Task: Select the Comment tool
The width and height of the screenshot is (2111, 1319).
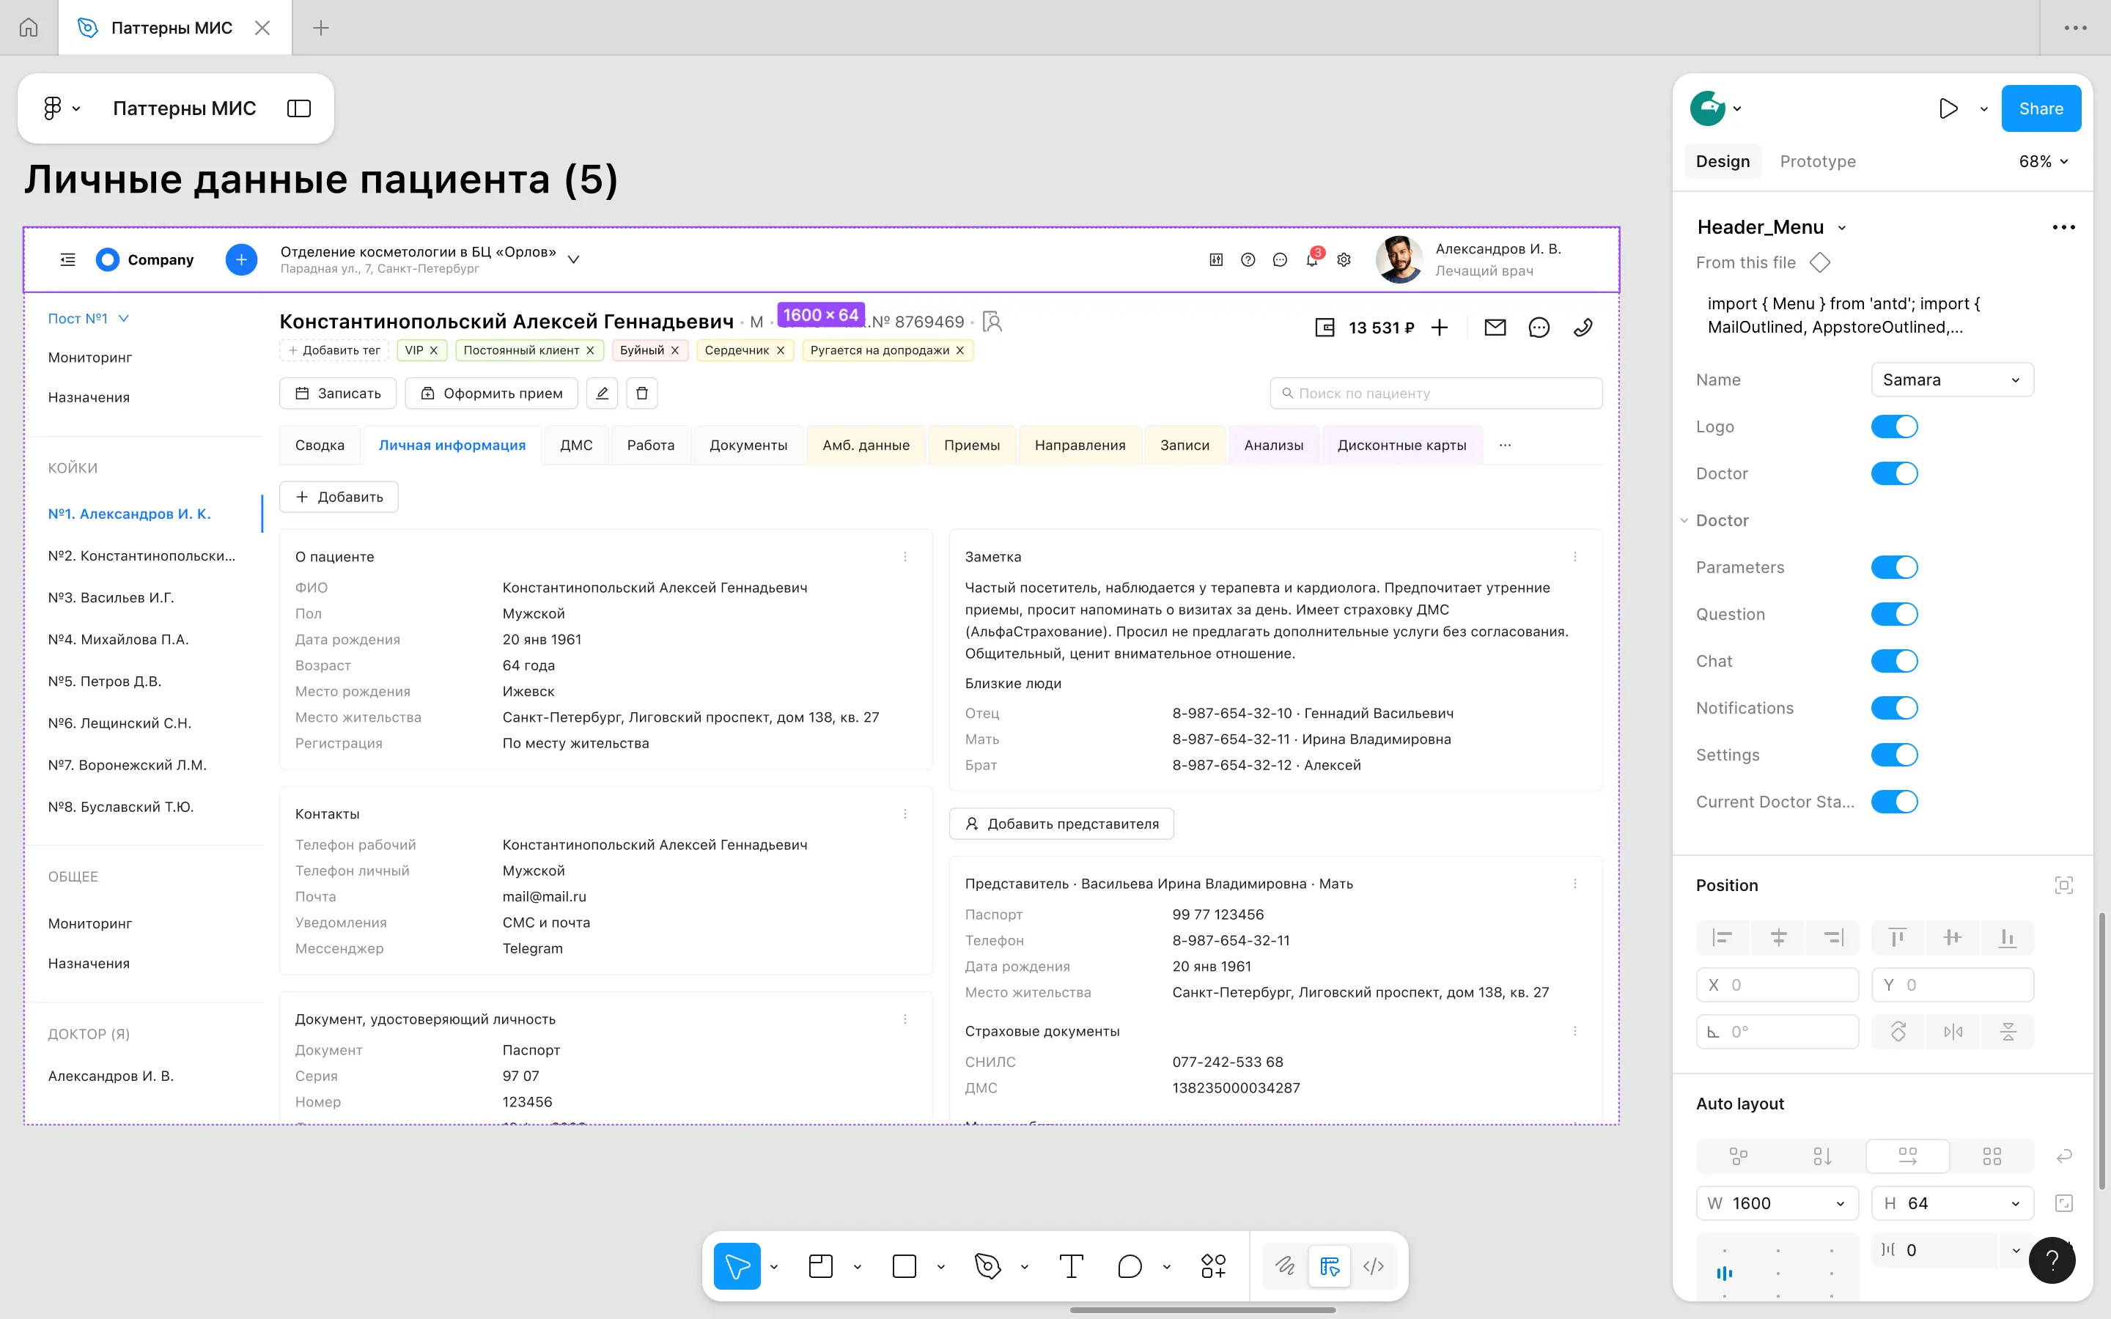Action: (1130, 1266)
